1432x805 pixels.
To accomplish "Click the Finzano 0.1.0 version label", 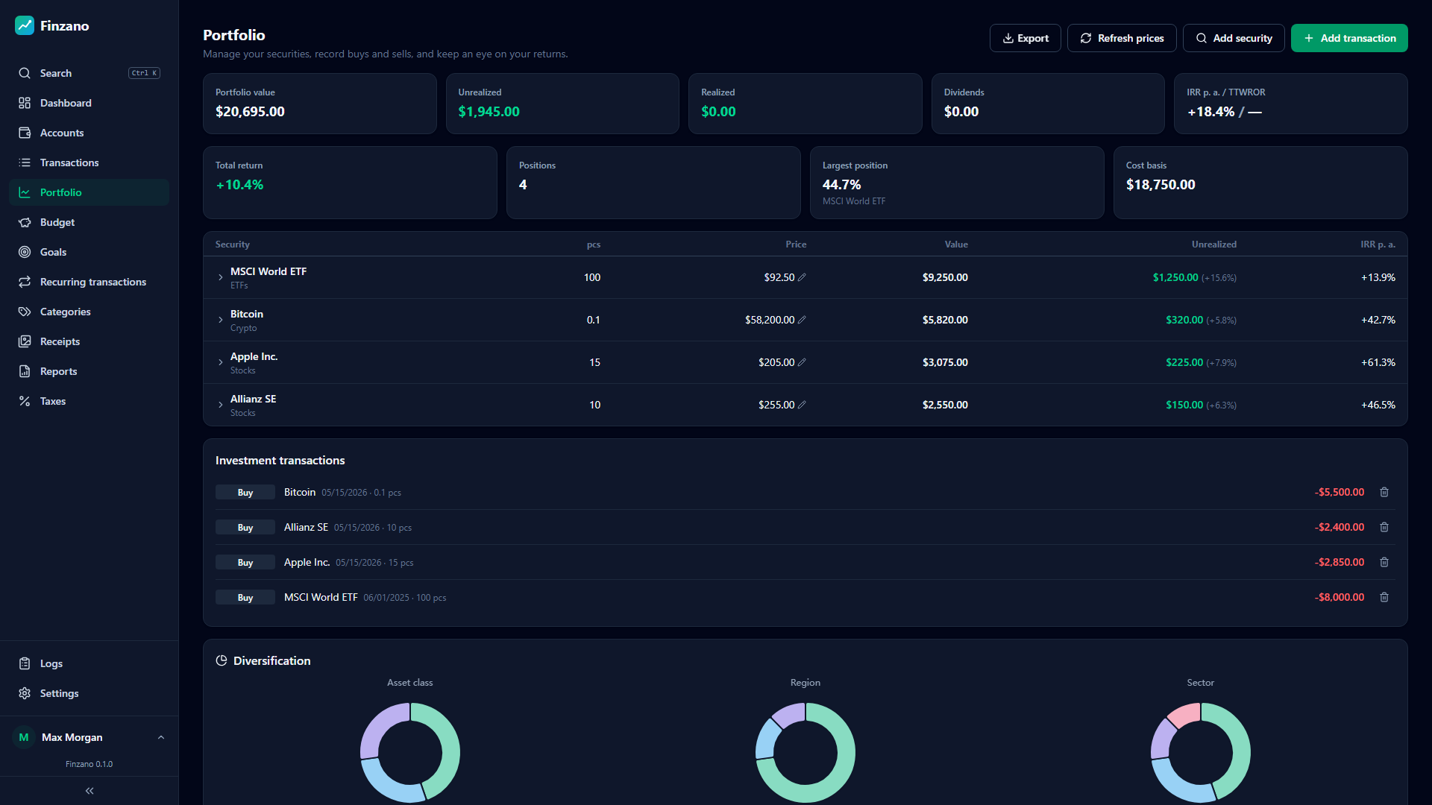I will coord(89,764).
